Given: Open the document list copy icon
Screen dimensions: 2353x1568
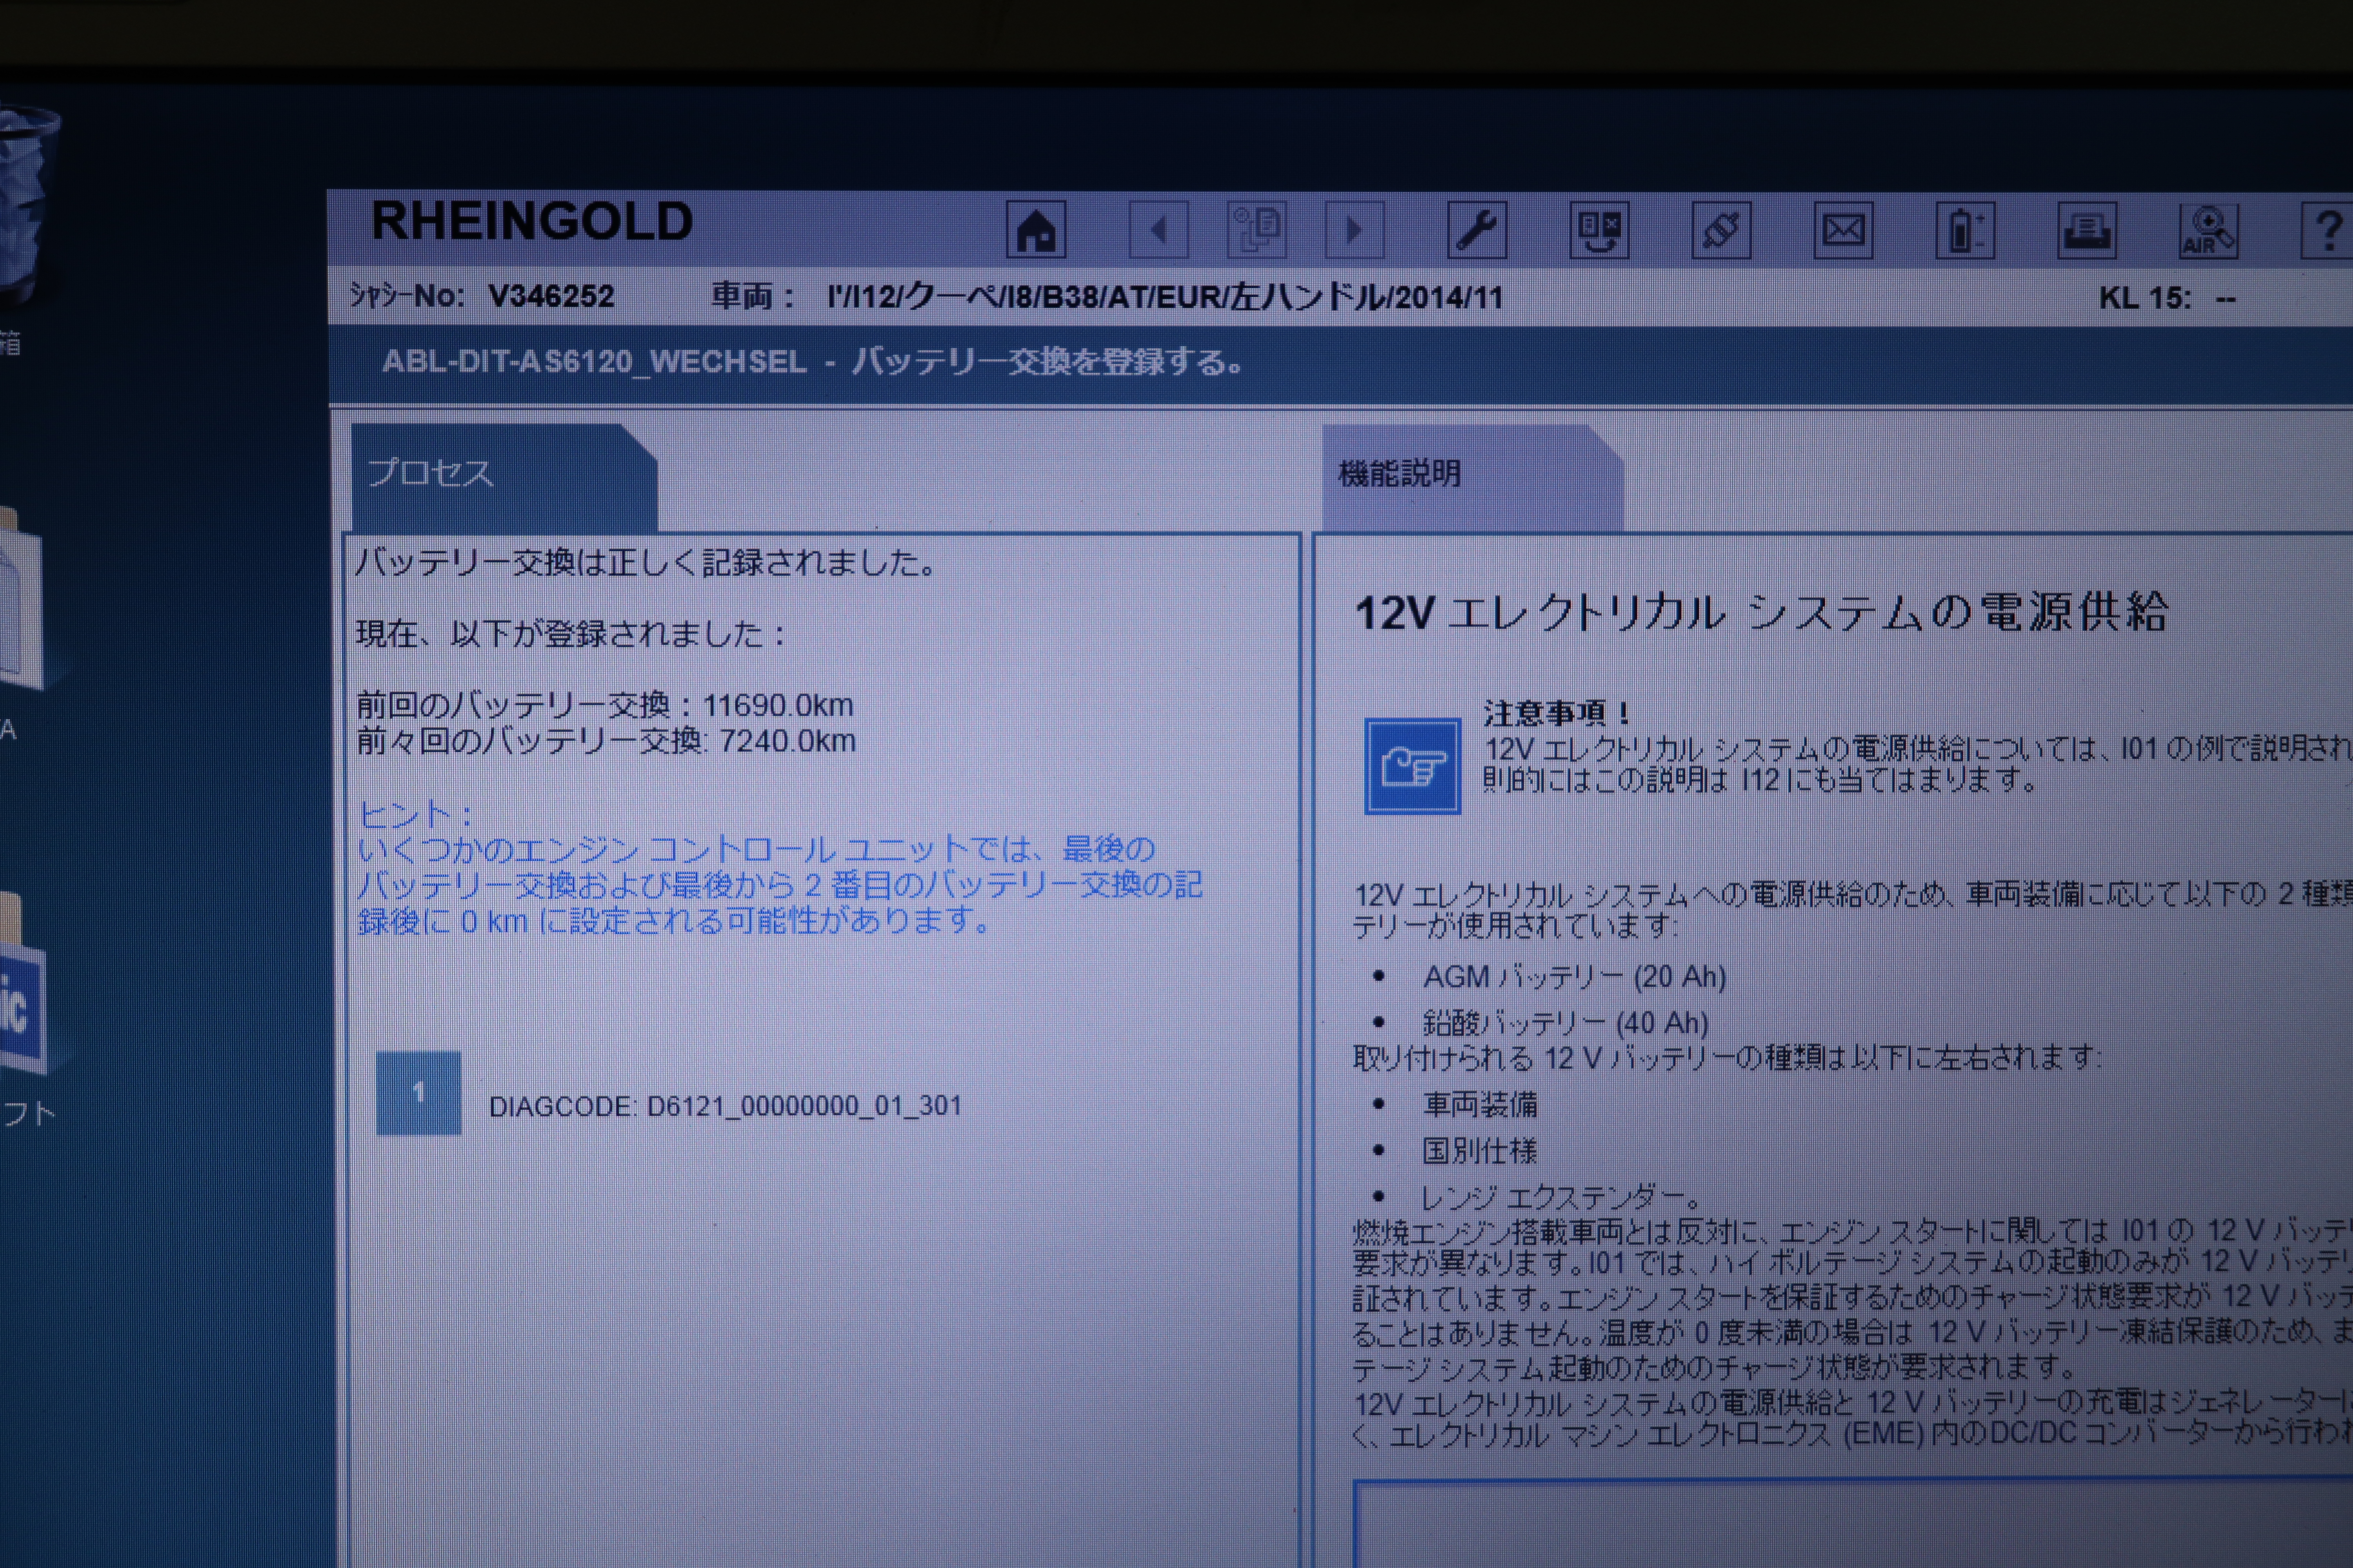Looking at the screenshot, I should [1257, 230].
